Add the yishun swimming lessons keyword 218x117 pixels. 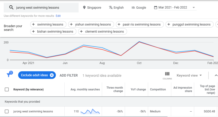click(x=91, y=25)
